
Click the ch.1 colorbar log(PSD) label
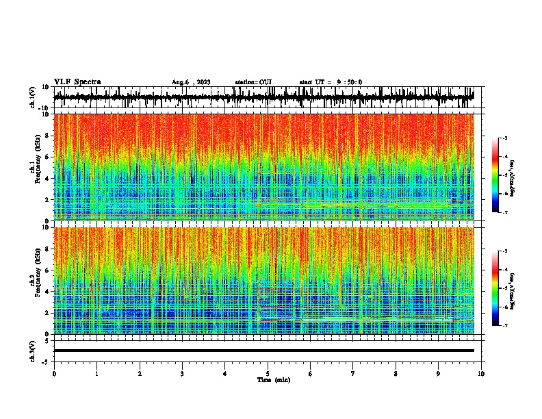pos(513,179)
